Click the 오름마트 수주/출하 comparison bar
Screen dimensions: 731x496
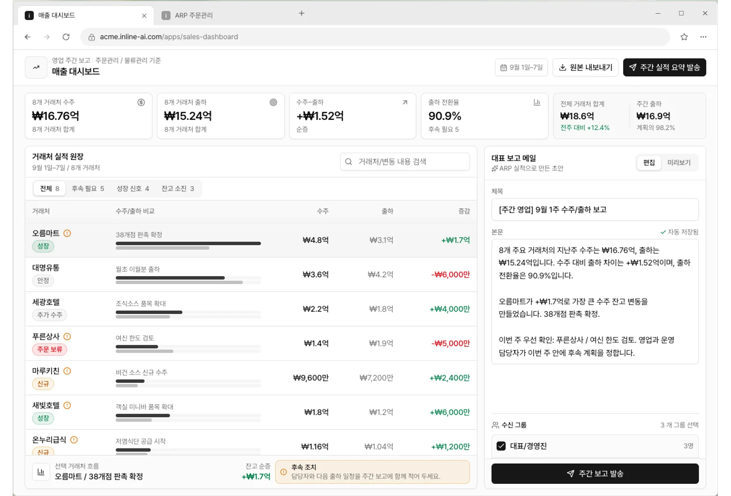(188, 246)
